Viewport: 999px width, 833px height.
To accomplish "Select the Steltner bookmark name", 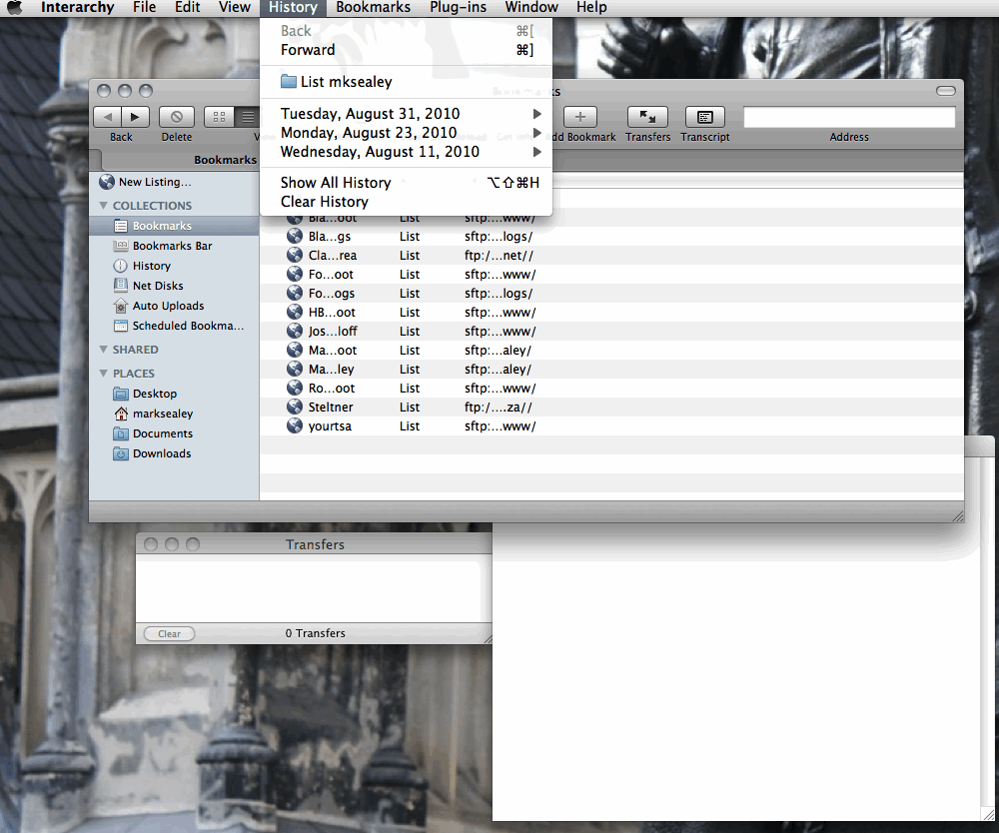I will coord(331,407).
